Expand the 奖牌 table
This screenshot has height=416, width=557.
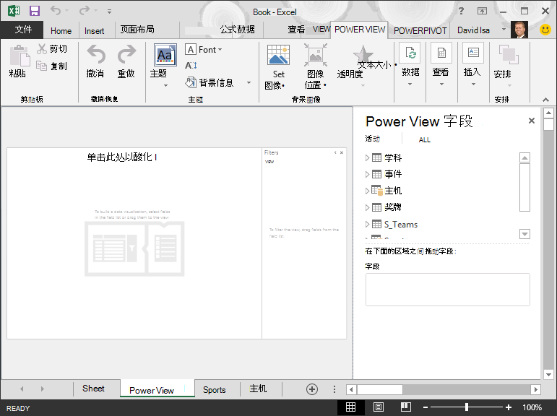(x=367, y=207)
